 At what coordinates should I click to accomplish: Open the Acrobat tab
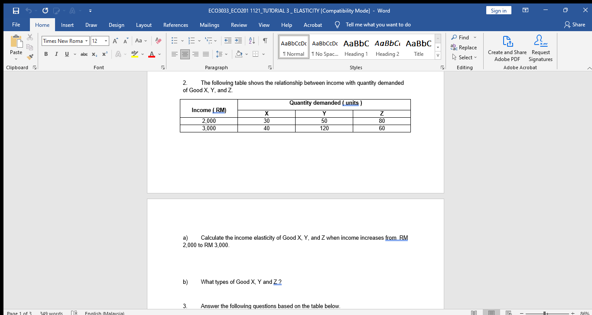coord(312,25)
